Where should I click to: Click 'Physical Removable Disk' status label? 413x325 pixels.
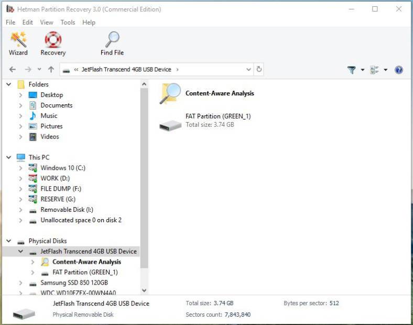click(x=83, y=315)
